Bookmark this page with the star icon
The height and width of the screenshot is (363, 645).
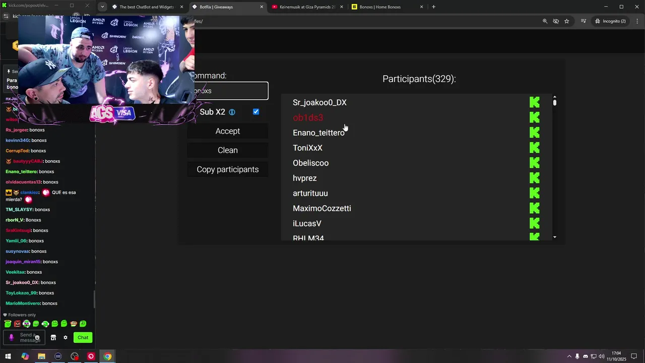click(567, 21)
